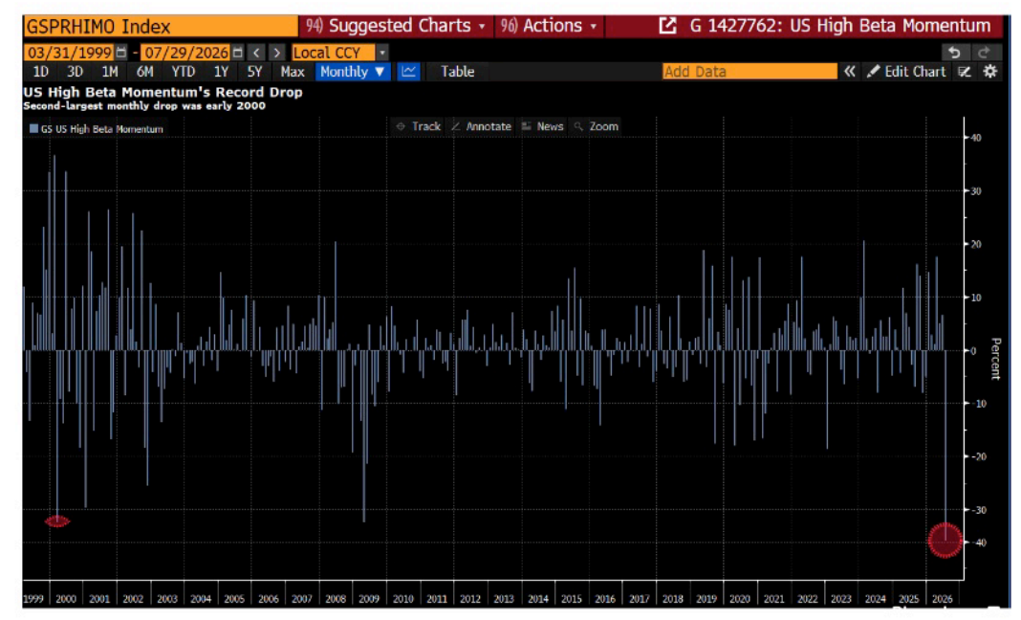Show News overlay on chart
Image resolution: width=1021 pixels, height=620 pixels.
pyautogui.click(x=542, y=126)
